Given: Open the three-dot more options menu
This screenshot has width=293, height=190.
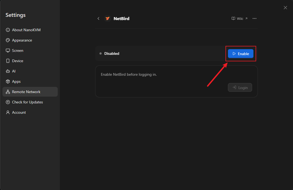Looking at the screenshot, I should point(254,18).
